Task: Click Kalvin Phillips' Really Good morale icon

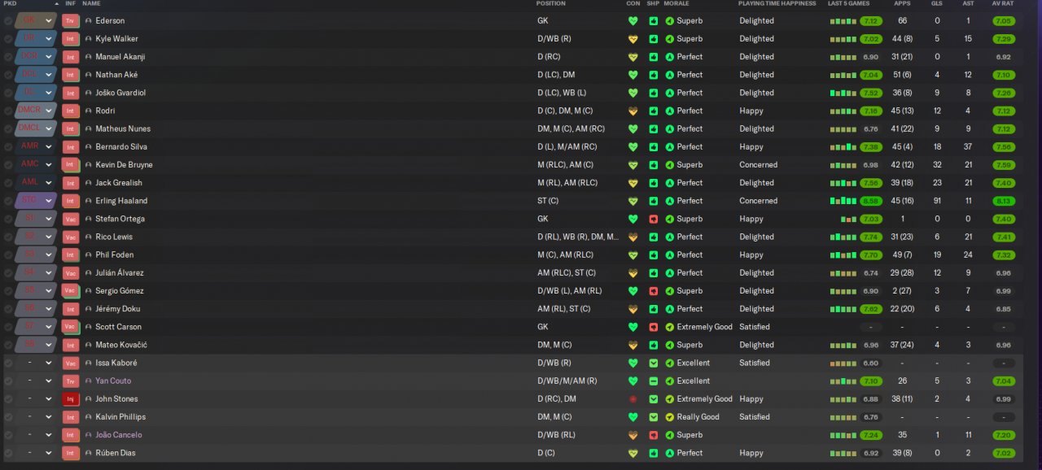Action: (x=670, y=417)
